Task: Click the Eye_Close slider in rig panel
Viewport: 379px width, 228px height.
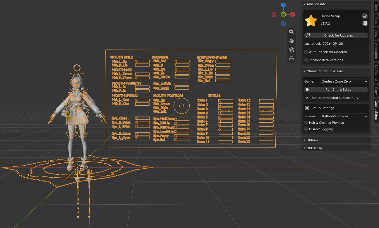Action: 142,118
